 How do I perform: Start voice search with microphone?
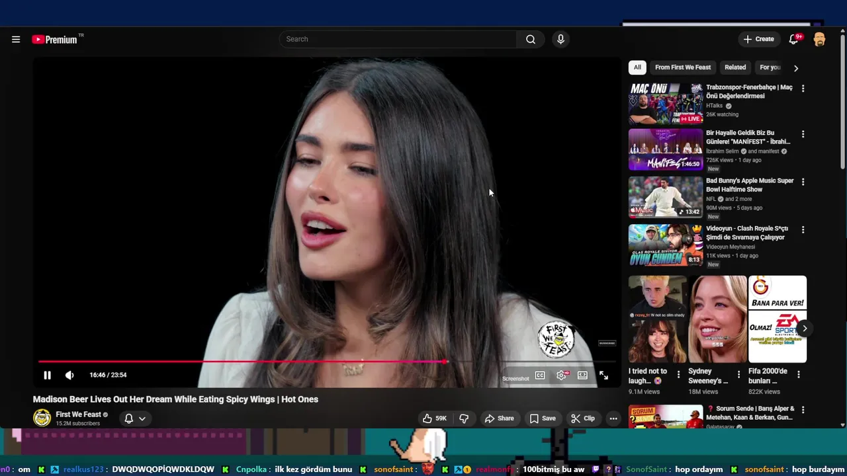pos(560,39)
